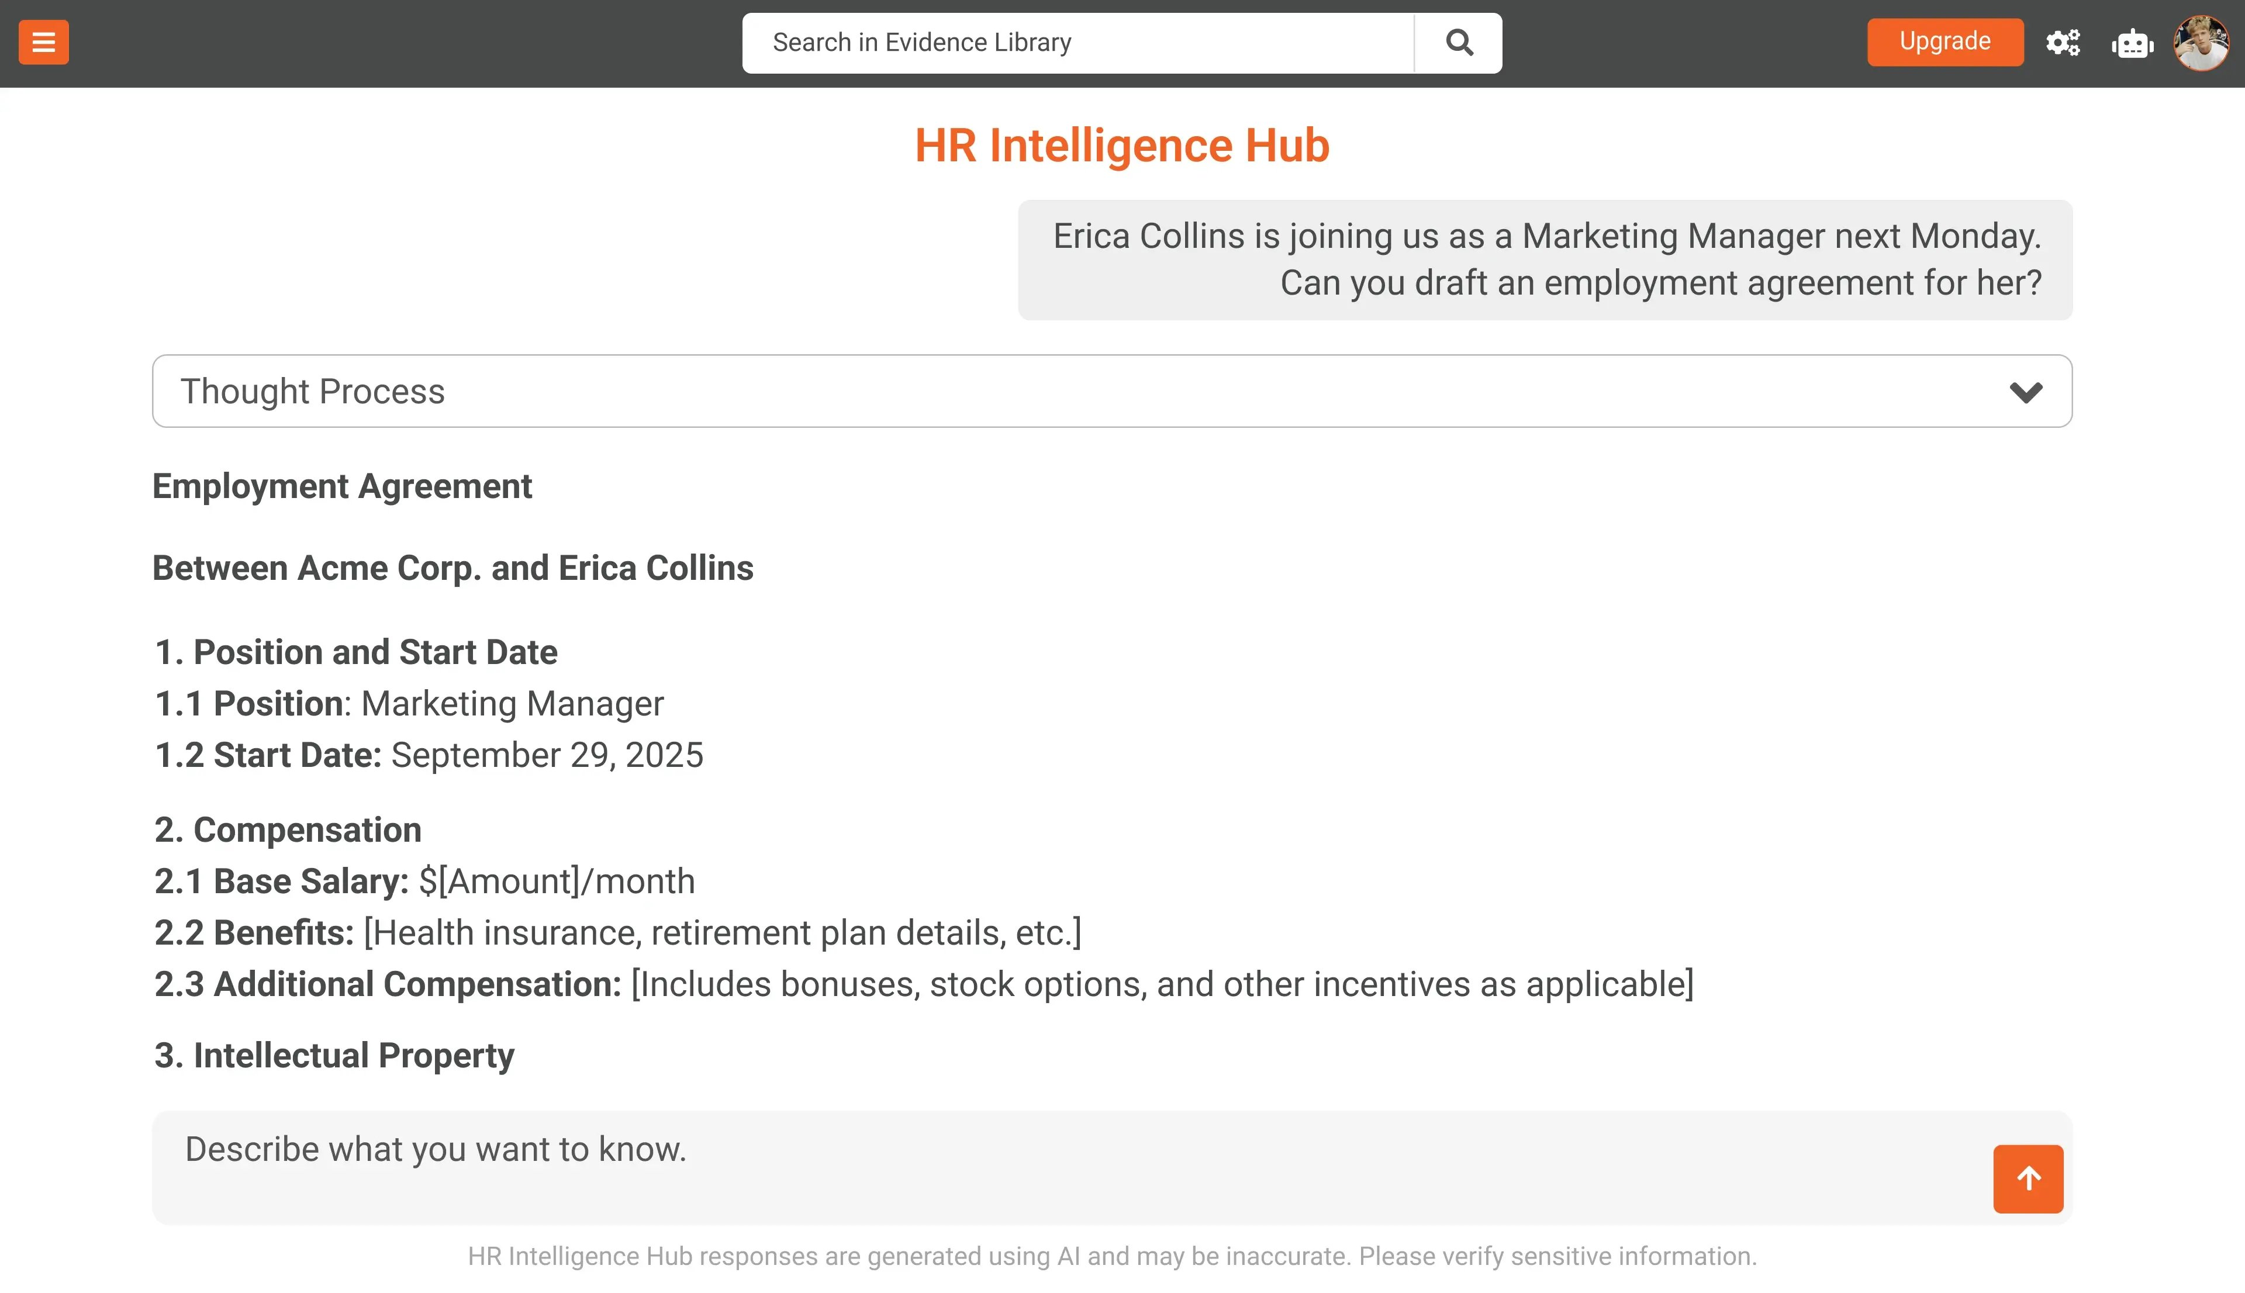Focus the Search in Evidence Library field
2245x1293 pixels.
pos(1076,43)
